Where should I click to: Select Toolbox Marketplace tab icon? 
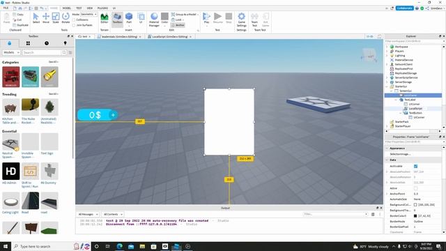9,43
